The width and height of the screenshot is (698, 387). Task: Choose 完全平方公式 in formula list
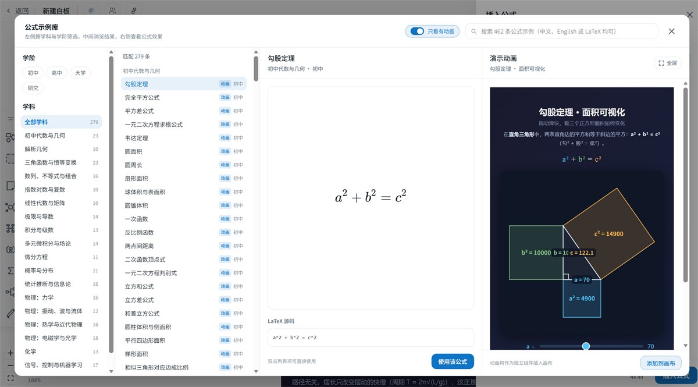click(x=184, y=97)
